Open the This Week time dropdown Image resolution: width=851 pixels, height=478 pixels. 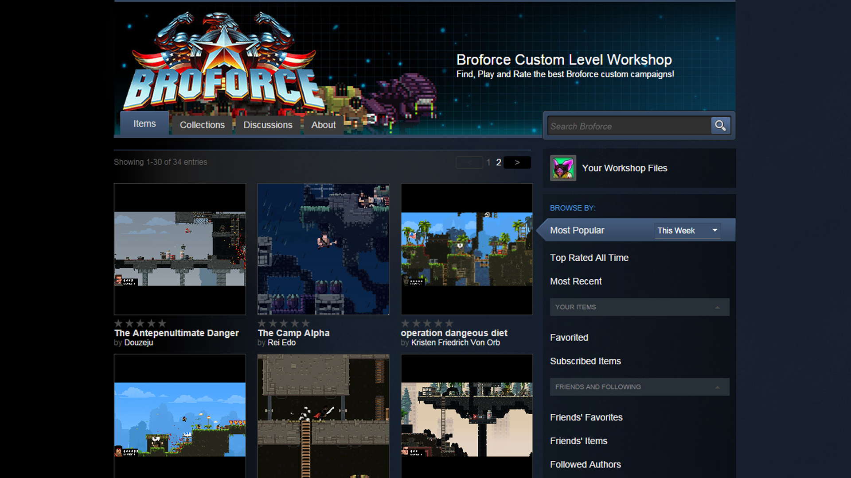[687, 231]
